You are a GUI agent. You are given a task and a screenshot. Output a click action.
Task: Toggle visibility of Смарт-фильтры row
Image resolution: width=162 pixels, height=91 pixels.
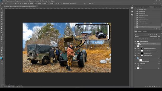click(x=138, y=60)
